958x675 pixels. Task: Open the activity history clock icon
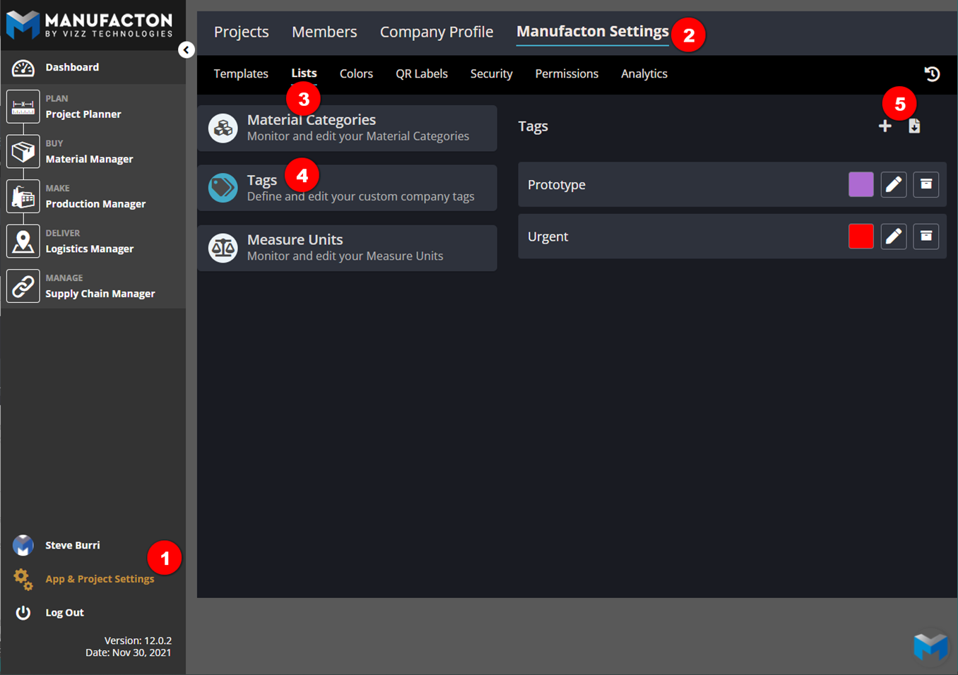pyautogui.click(x=932, y=74)
